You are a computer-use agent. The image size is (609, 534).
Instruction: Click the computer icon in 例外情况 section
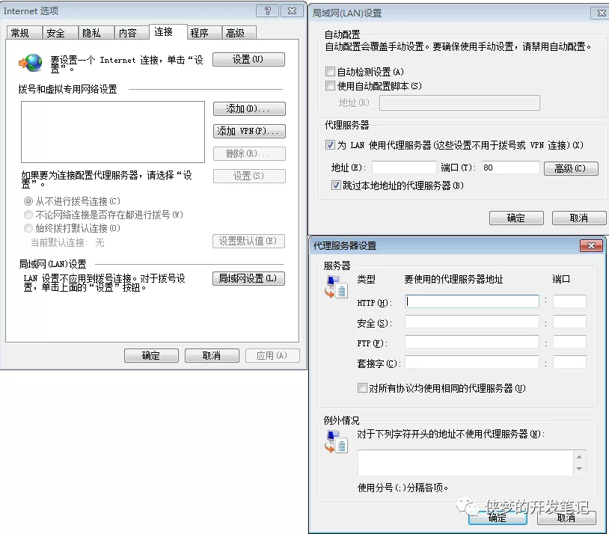coord(337,442)
